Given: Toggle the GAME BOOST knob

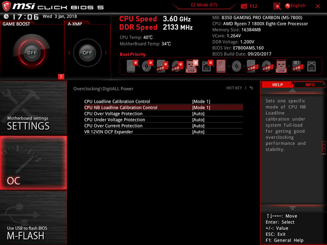Looking at the screenshot, I should [x=32, y=53].
